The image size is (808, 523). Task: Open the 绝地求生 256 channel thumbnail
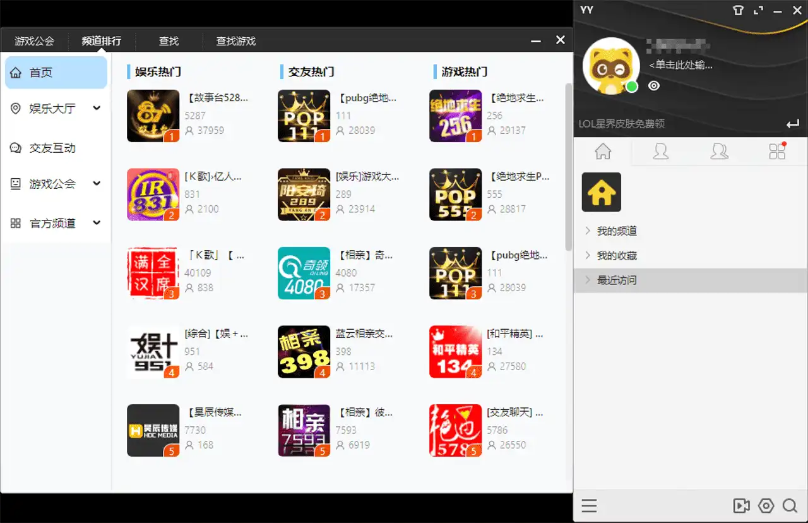coord(455,116)
